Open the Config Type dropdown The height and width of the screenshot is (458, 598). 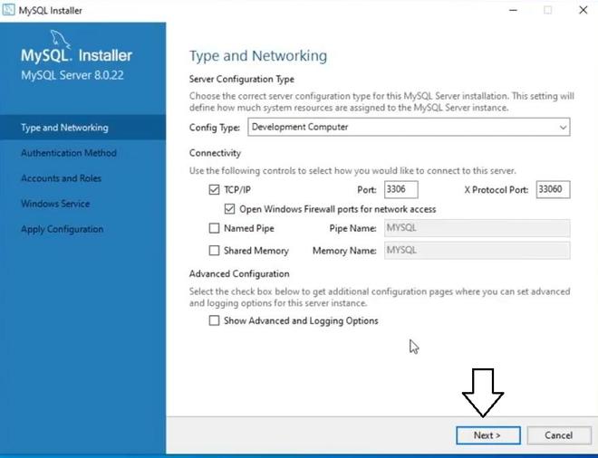click(409, 127)
